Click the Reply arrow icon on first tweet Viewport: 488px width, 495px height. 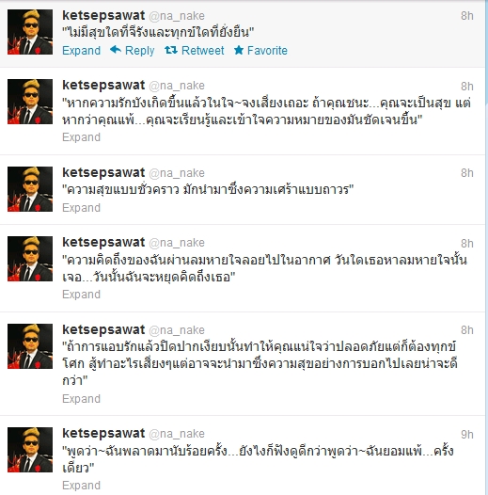coord(116,50)
